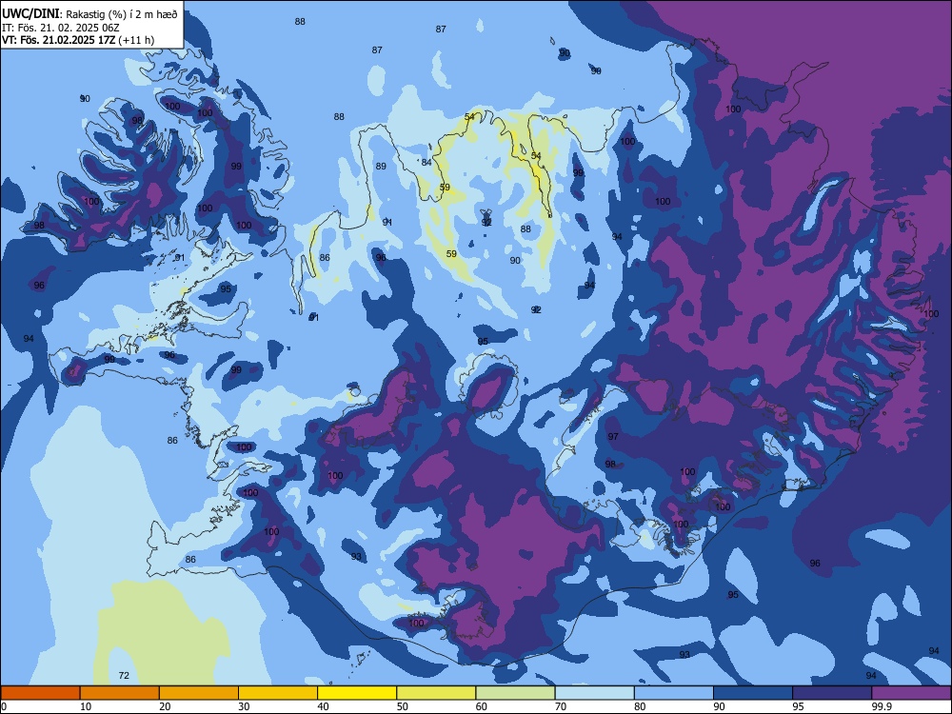Click the legend scale label 70

point(561,706)
